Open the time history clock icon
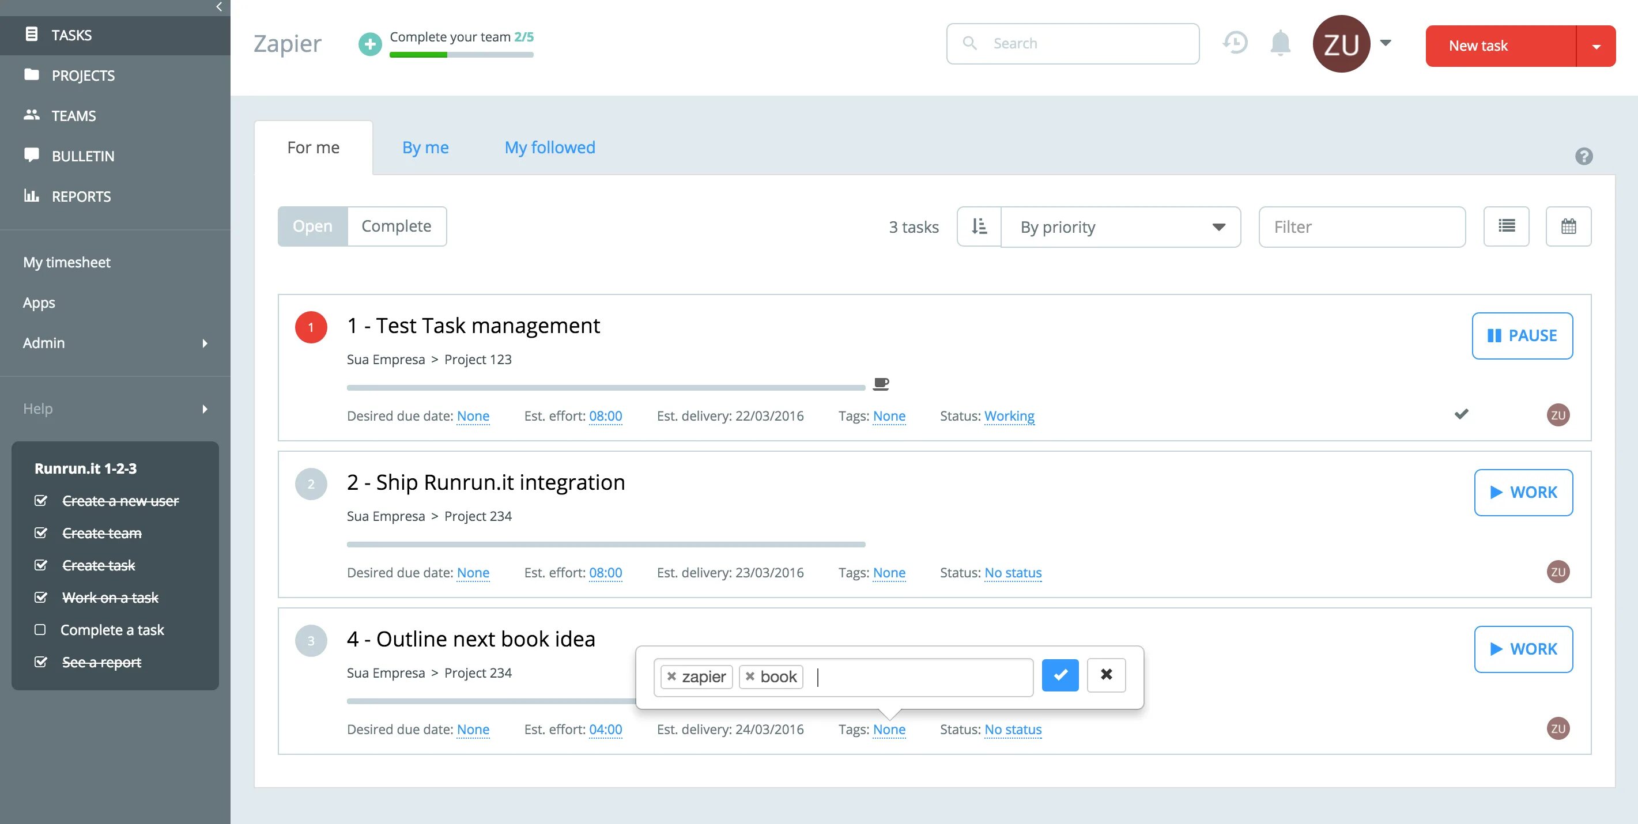Screen dimensions: 1638x824 tap(1235, 43)
